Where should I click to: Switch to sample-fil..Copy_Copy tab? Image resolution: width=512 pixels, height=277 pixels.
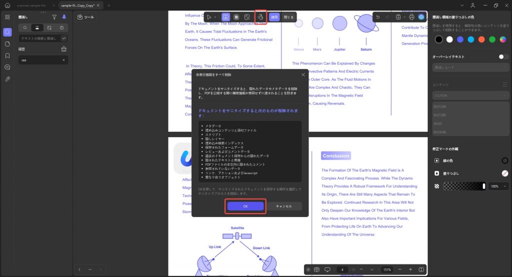tap(77, 5)
